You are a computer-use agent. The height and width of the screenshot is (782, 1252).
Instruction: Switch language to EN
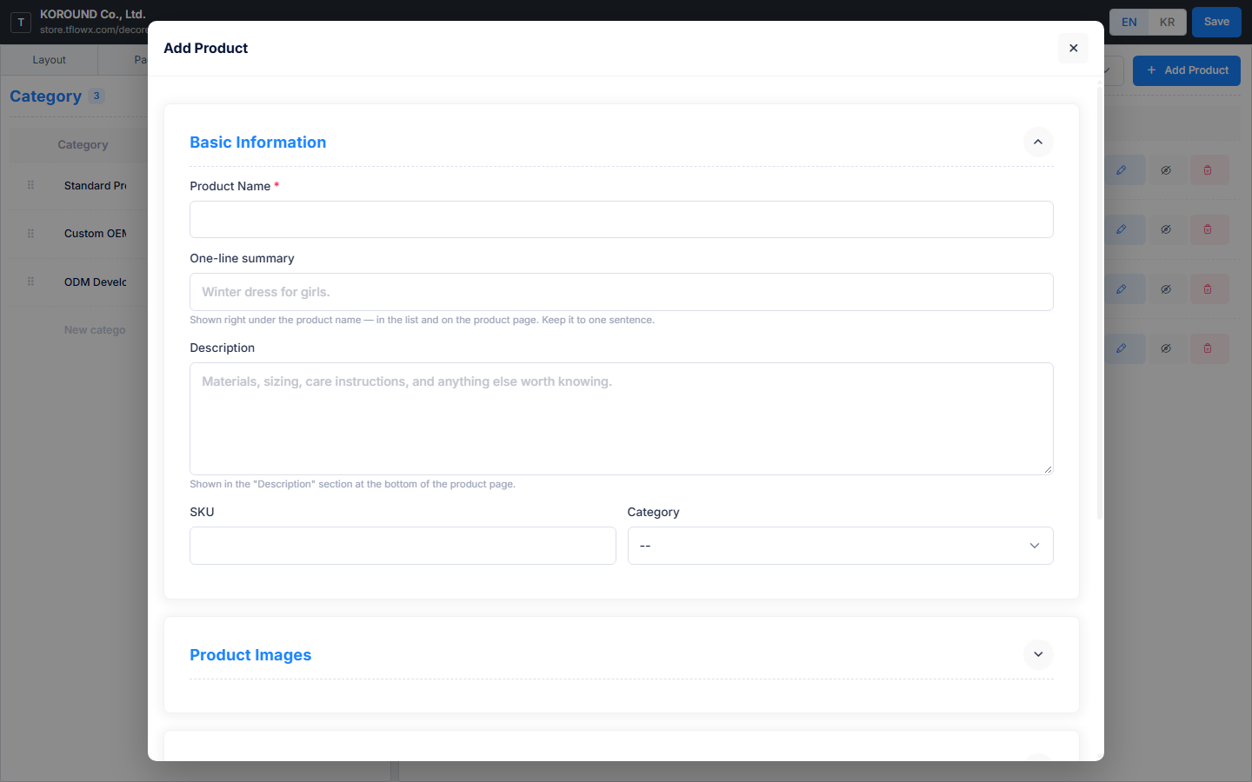(1129, 22)
